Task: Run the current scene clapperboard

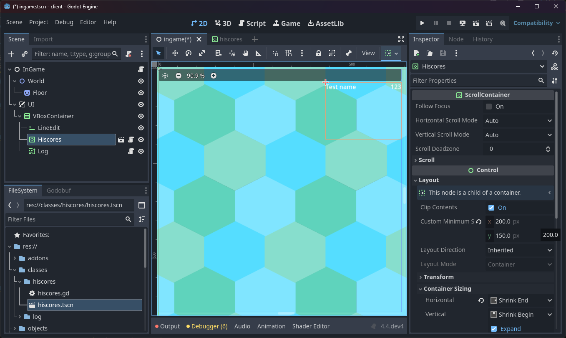Action: [476, 23]
